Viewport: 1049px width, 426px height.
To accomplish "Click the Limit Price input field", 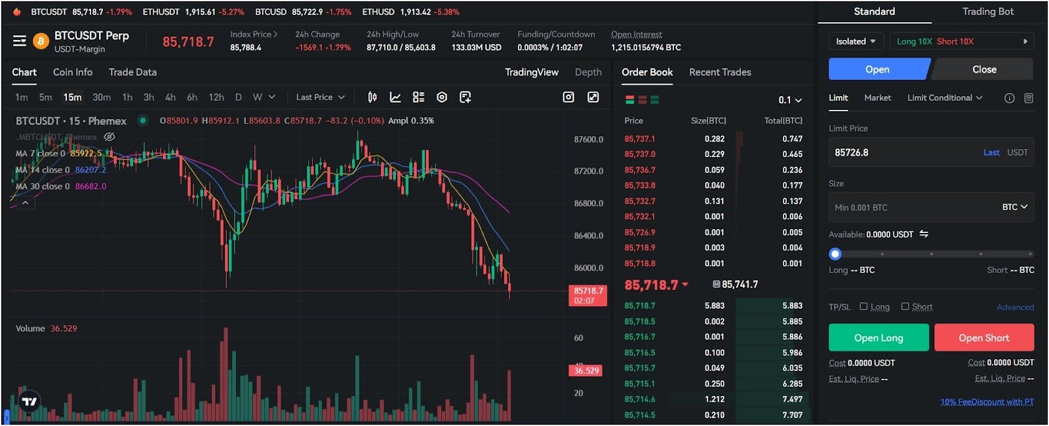I will (931, 152).
